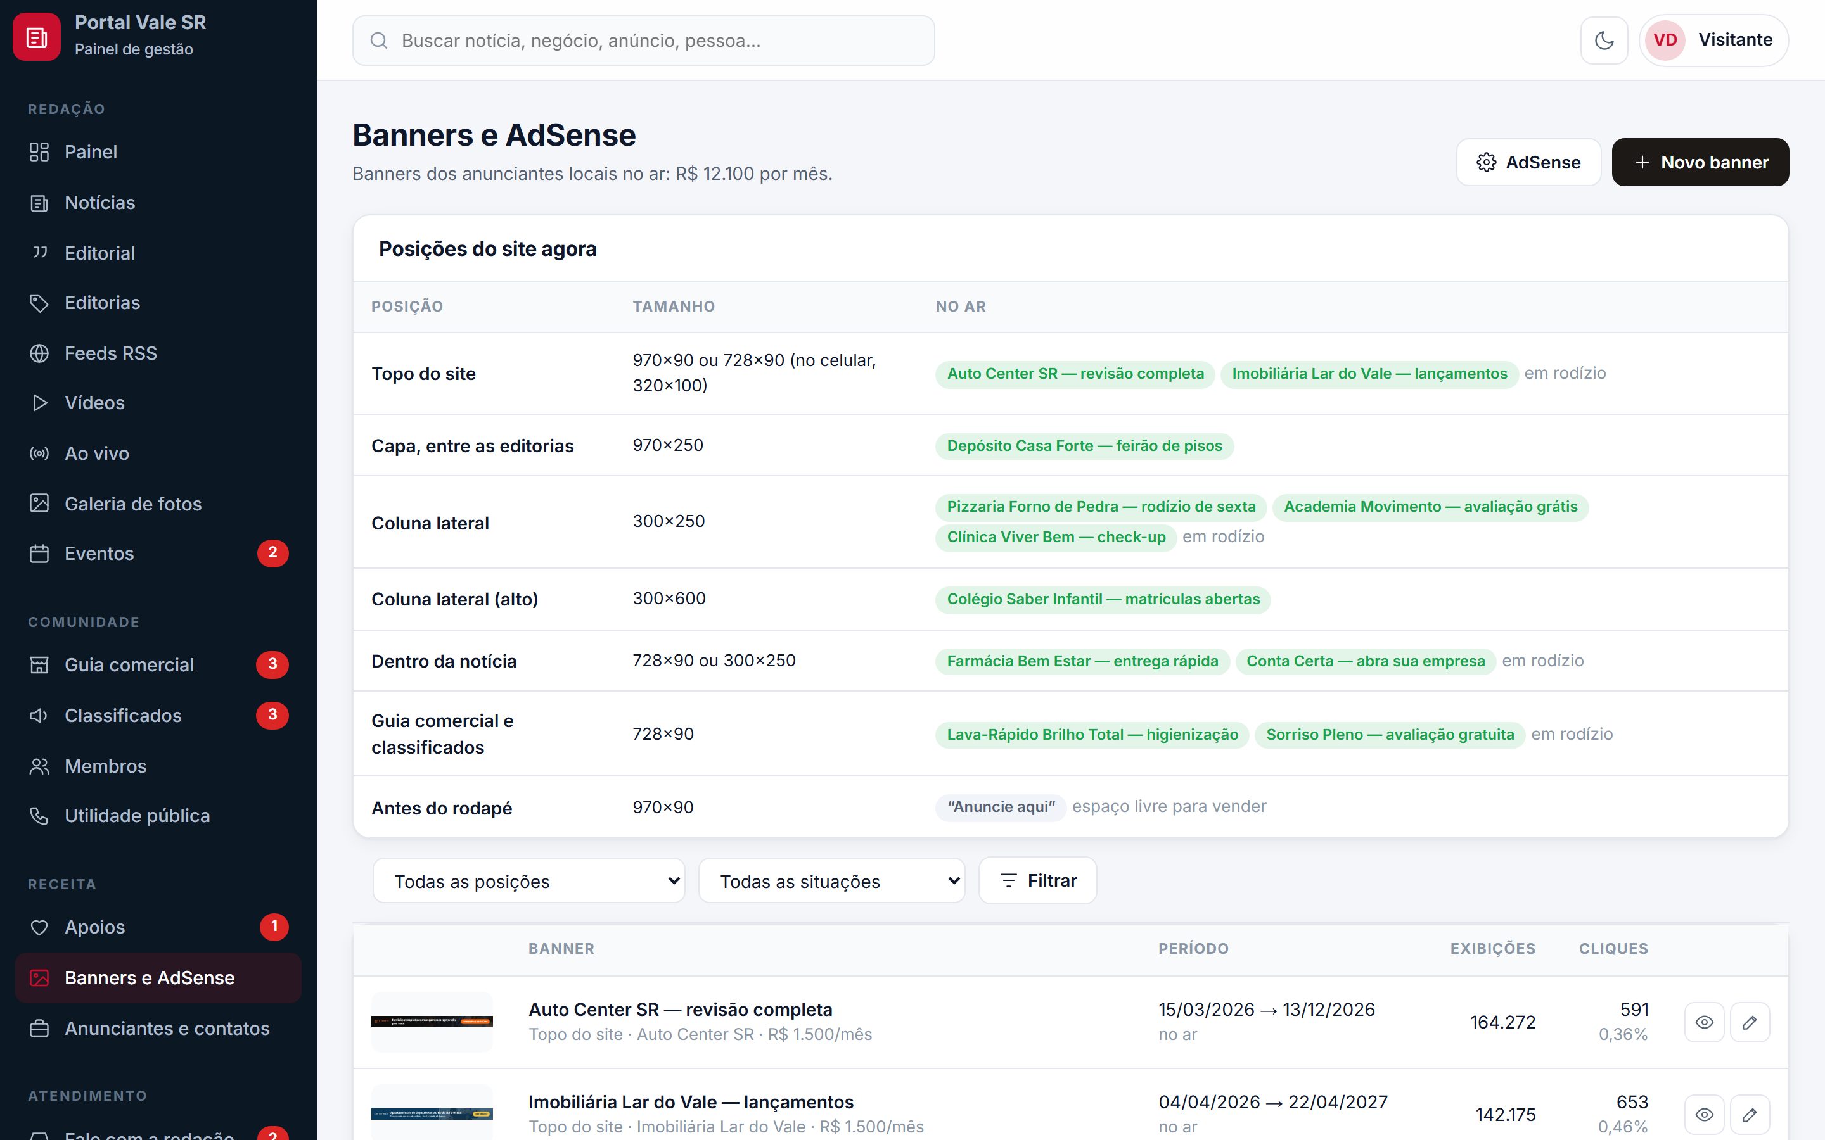Edit the Imobiliária Lar do Vale banner (pencil icon)
Screen dimensions: 1825x1140
tap(1750, 1115)
